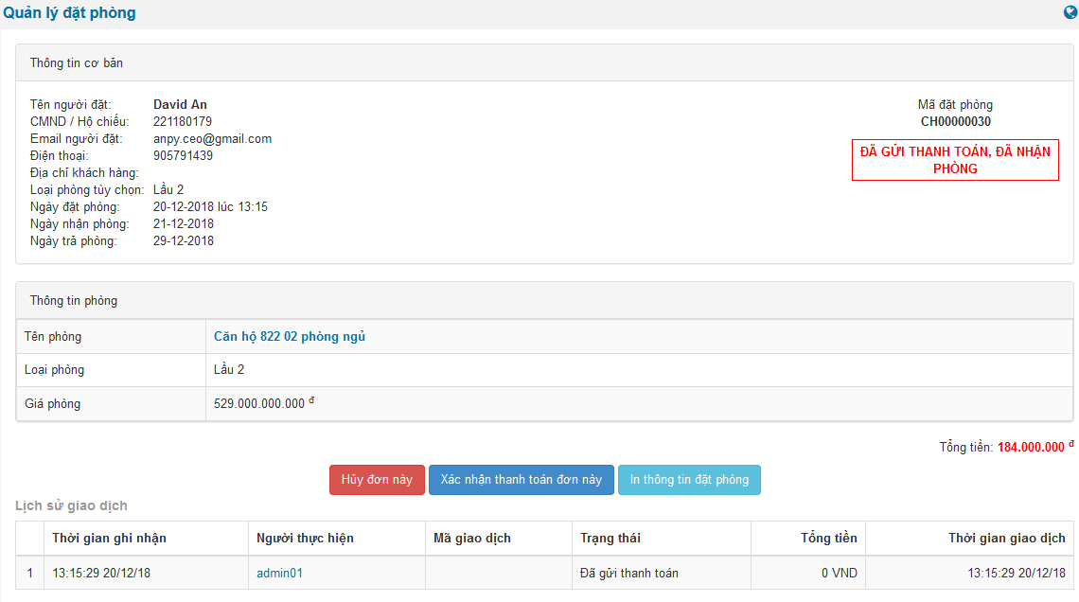Viewport: 1079px width, 602px height.
Task: Click the Thời gian ghi nhận column header
Action: (109, 538)
